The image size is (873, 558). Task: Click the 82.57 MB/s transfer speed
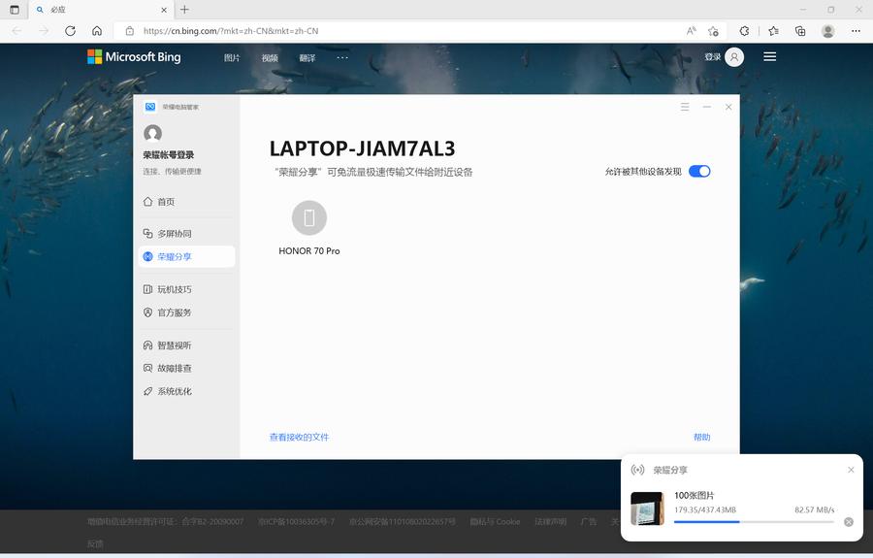[x=814, y=509]
